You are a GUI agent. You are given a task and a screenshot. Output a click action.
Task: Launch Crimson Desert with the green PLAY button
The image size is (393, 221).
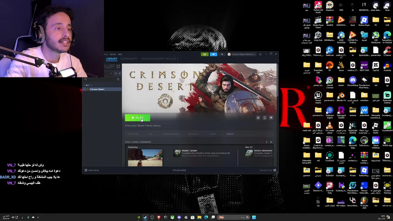coord(138,118)
